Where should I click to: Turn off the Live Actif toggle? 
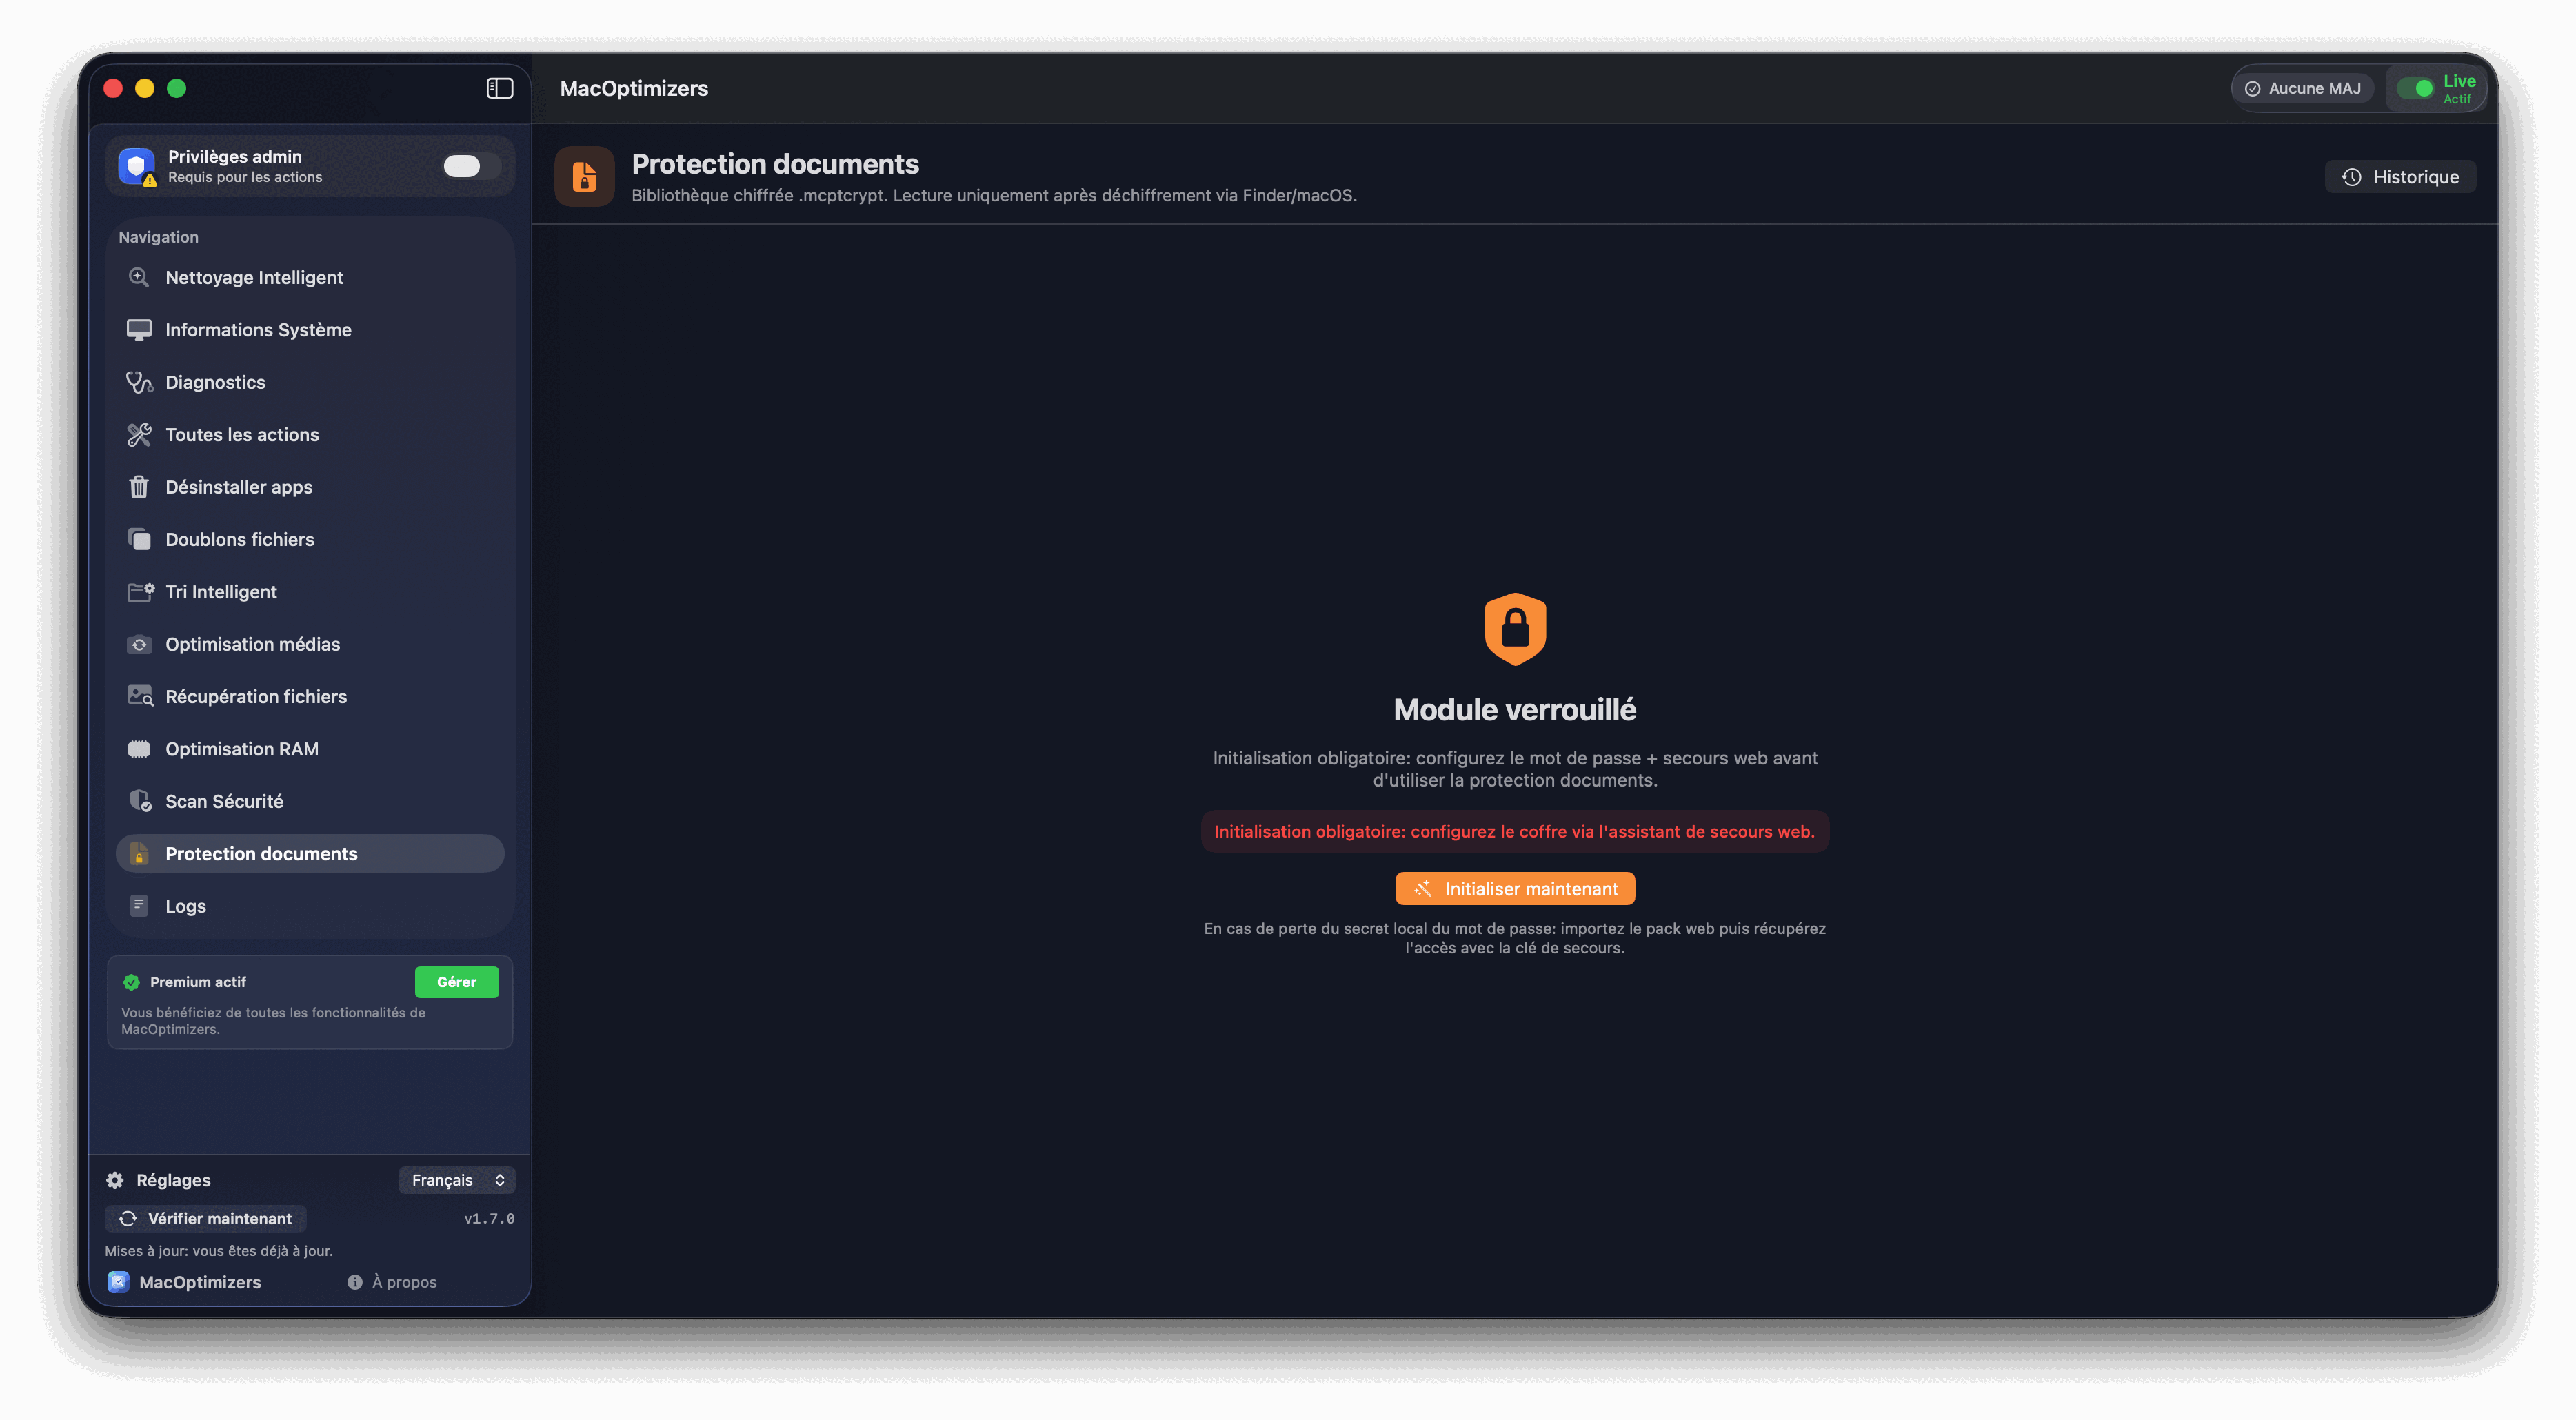2416,88
